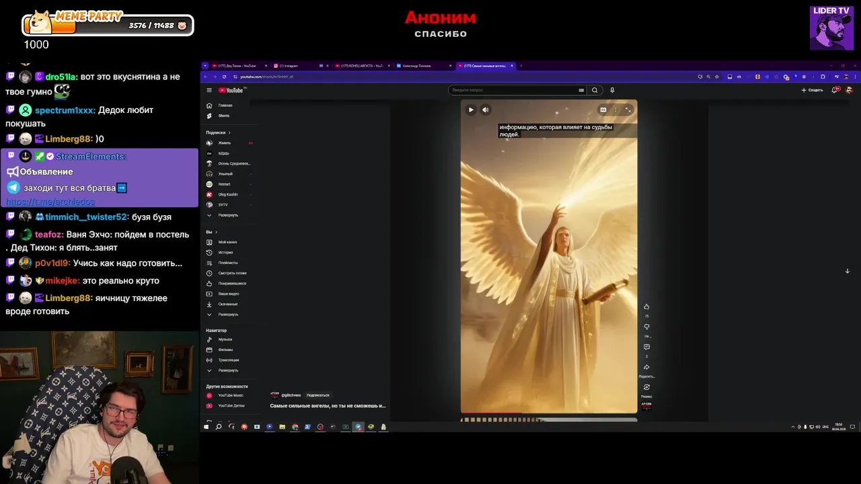Open YouTube Music link

tap(231, 395)
